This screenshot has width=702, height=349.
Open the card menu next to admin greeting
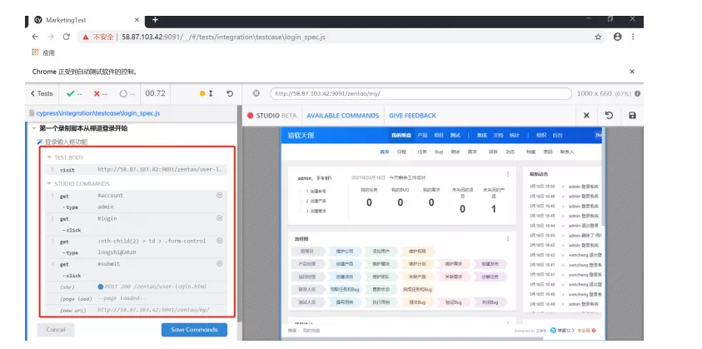click(508, 174)
